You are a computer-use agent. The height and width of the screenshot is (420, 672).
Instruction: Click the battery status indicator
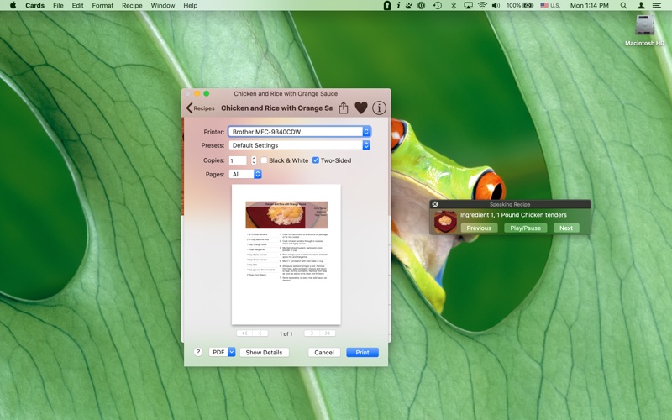coord(520,5)
